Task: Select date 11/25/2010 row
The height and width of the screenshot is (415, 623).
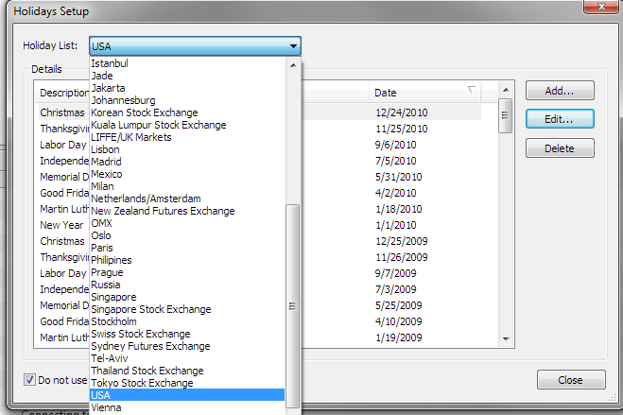Action: click(x=402, y=129)
